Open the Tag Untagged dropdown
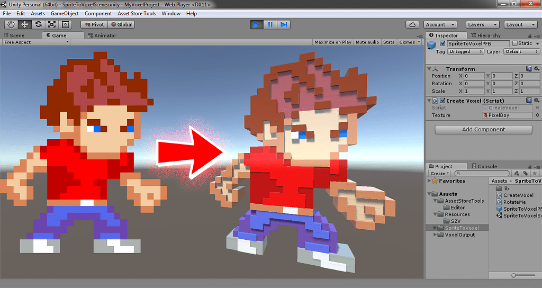This screenshot has width=542, height=288. point(466,51)
